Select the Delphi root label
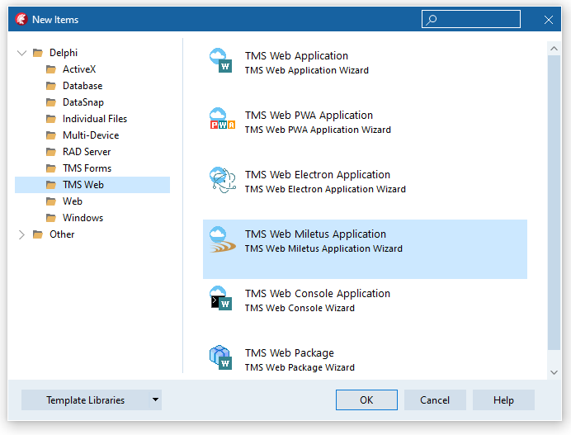The image size is (571, 435). click(x=64, y=53)
